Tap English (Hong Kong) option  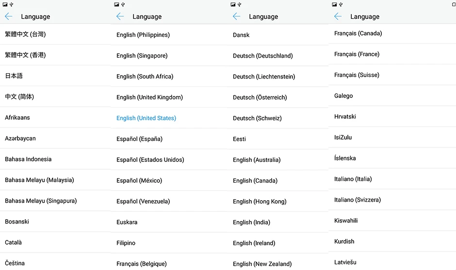point(260,201)
